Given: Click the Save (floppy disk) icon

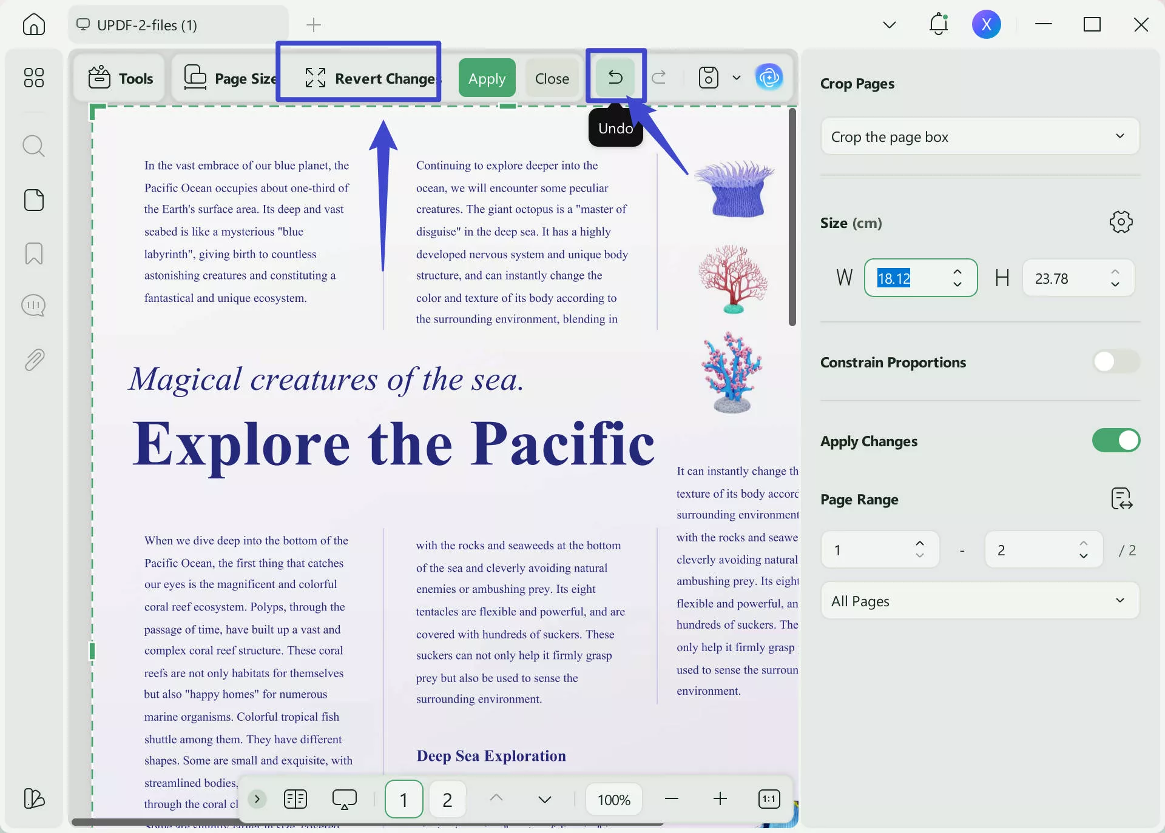Looking at the screenshot, I should [707, 78].
